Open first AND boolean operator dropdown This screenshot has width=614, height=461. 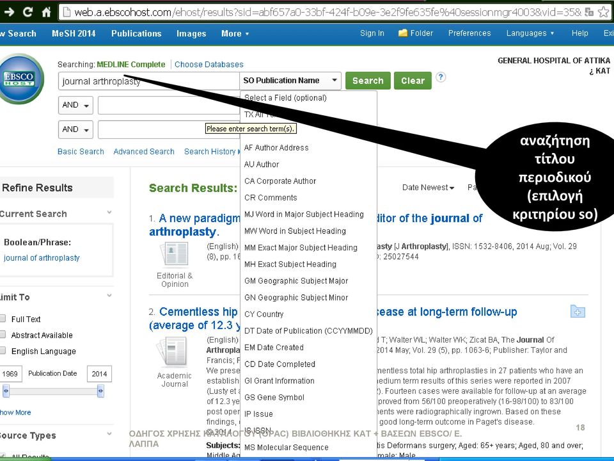coord(75,105)
